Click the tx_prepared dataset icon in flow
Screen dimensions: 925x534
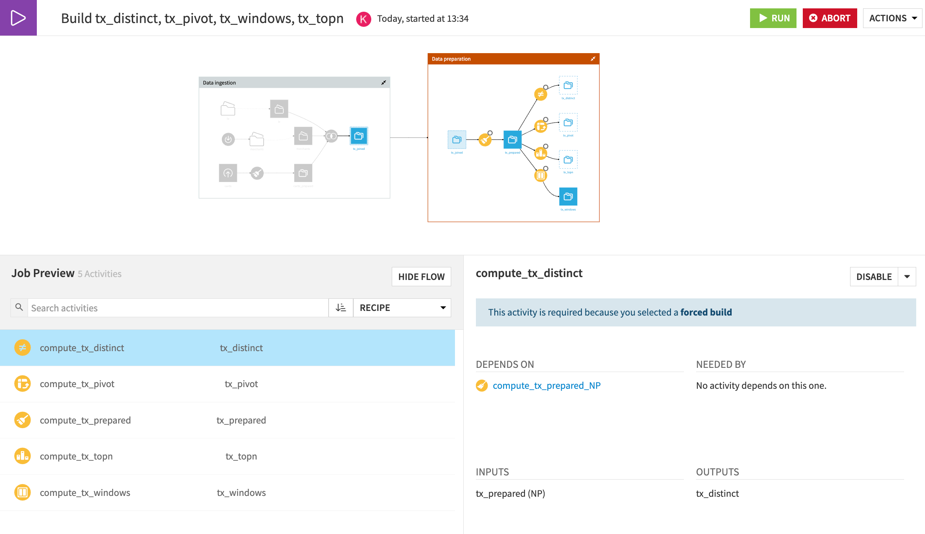[512, 140]
